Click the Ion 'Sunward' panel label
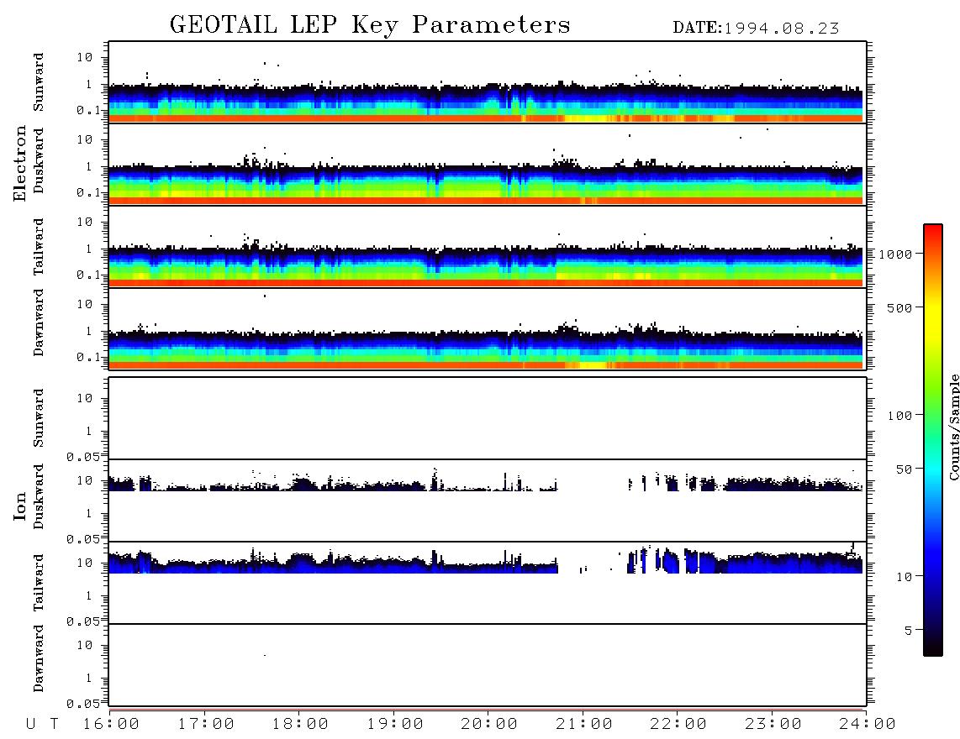 tap(39, 418)
